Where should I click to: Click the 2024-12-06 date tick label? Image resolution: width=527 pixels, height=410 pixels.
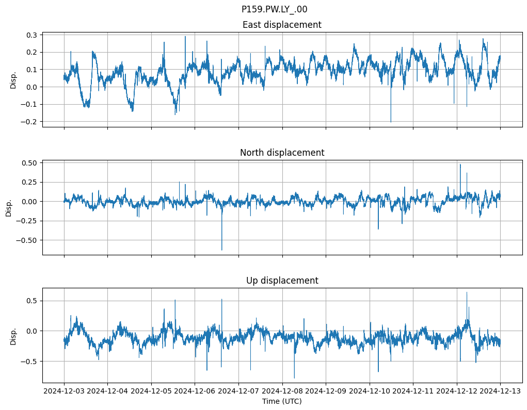click(x=195, y=391)
